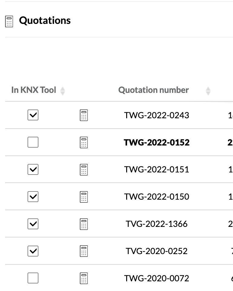Image resolution: width=233 pixels, height=291 pixels.
Task: Uncheck In KNX Tool for TWG-2022-0243
Action: click(x=33, y=115)
